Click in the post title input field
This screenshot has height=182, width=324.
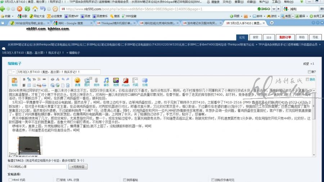point(59,72)
